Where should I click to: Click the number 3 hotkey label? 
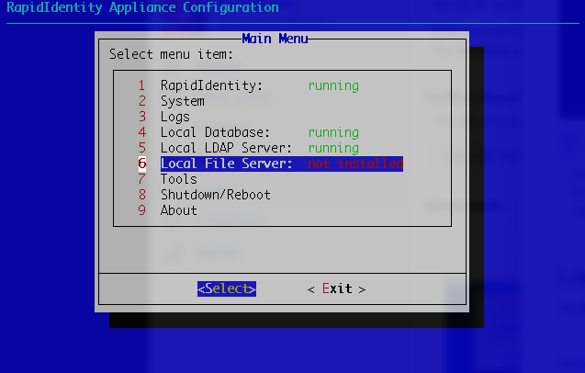(x=142, y=117)
